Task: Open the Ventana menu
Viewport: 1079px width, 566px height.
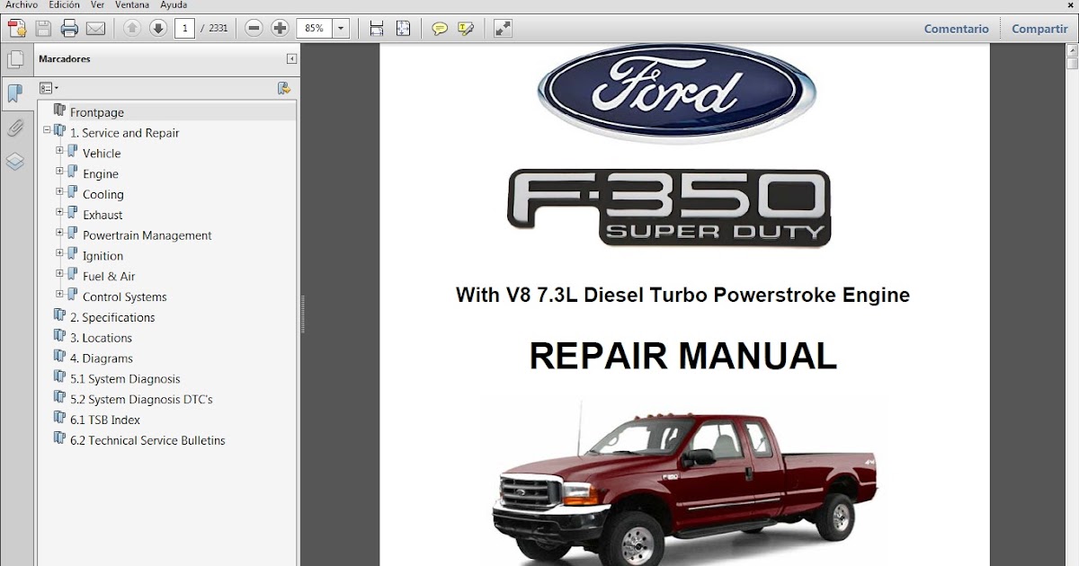Action: click(132, 5)
